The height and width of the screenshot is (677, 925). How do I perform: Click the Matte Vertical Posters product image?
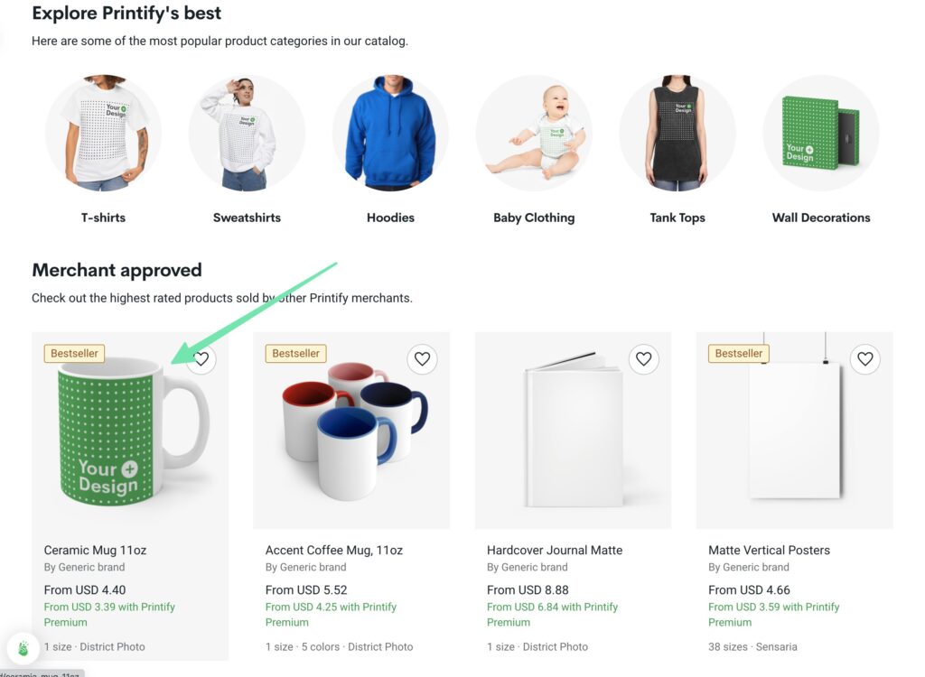point(795,429)
